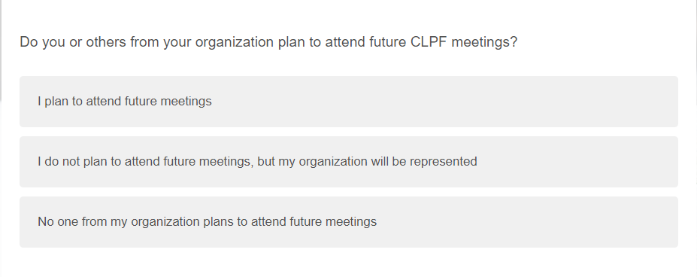Indicate organization will attend without you
Screen dimensions: 697x277
click(349, 162)
